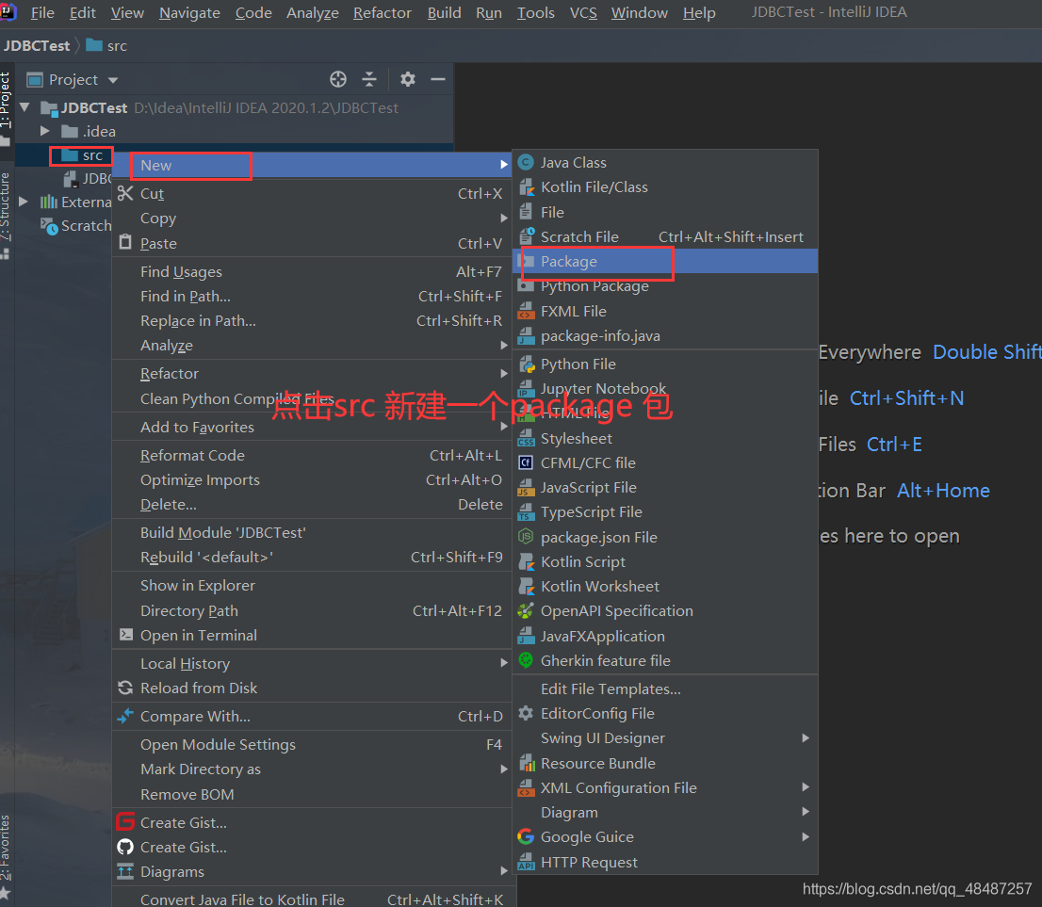Click the FXML File icon
Screen dimensions: 1042x907
point(526,311)
